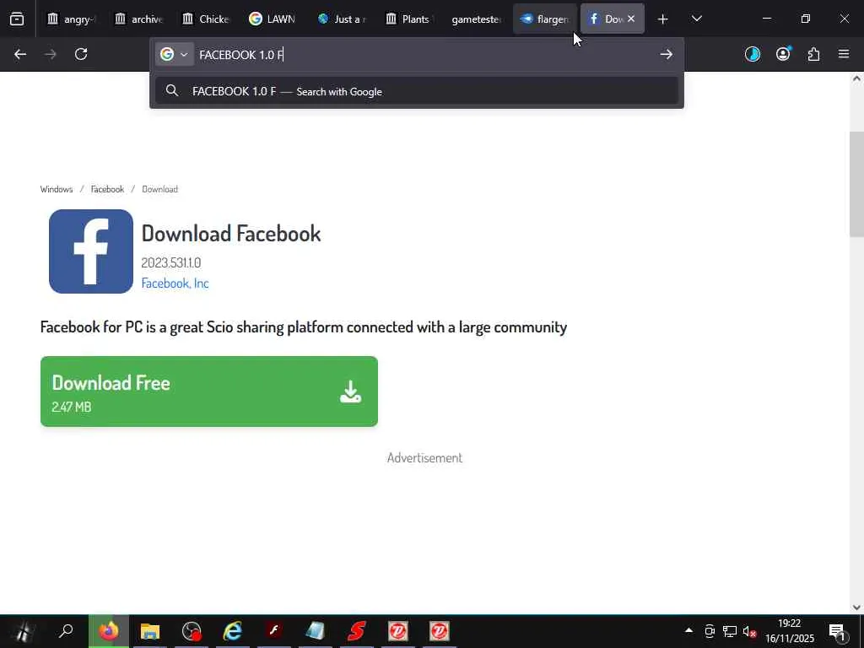864x648 pixels.
Task: Click the scrollbar down arrow
Action: [x=856, y=607]
